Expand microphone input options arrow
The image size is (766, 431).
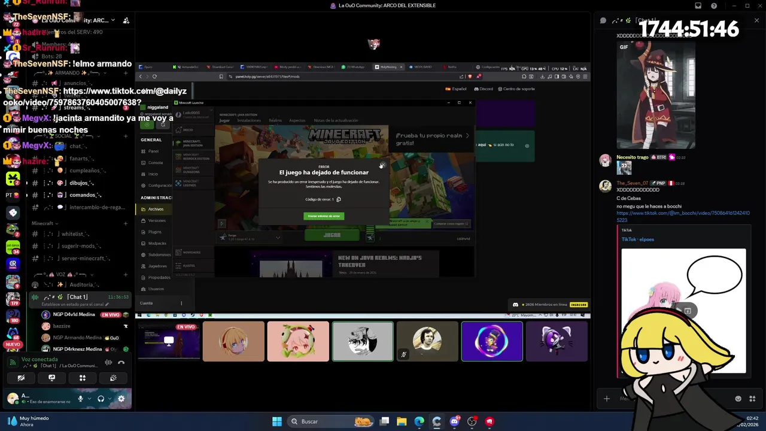89,399
